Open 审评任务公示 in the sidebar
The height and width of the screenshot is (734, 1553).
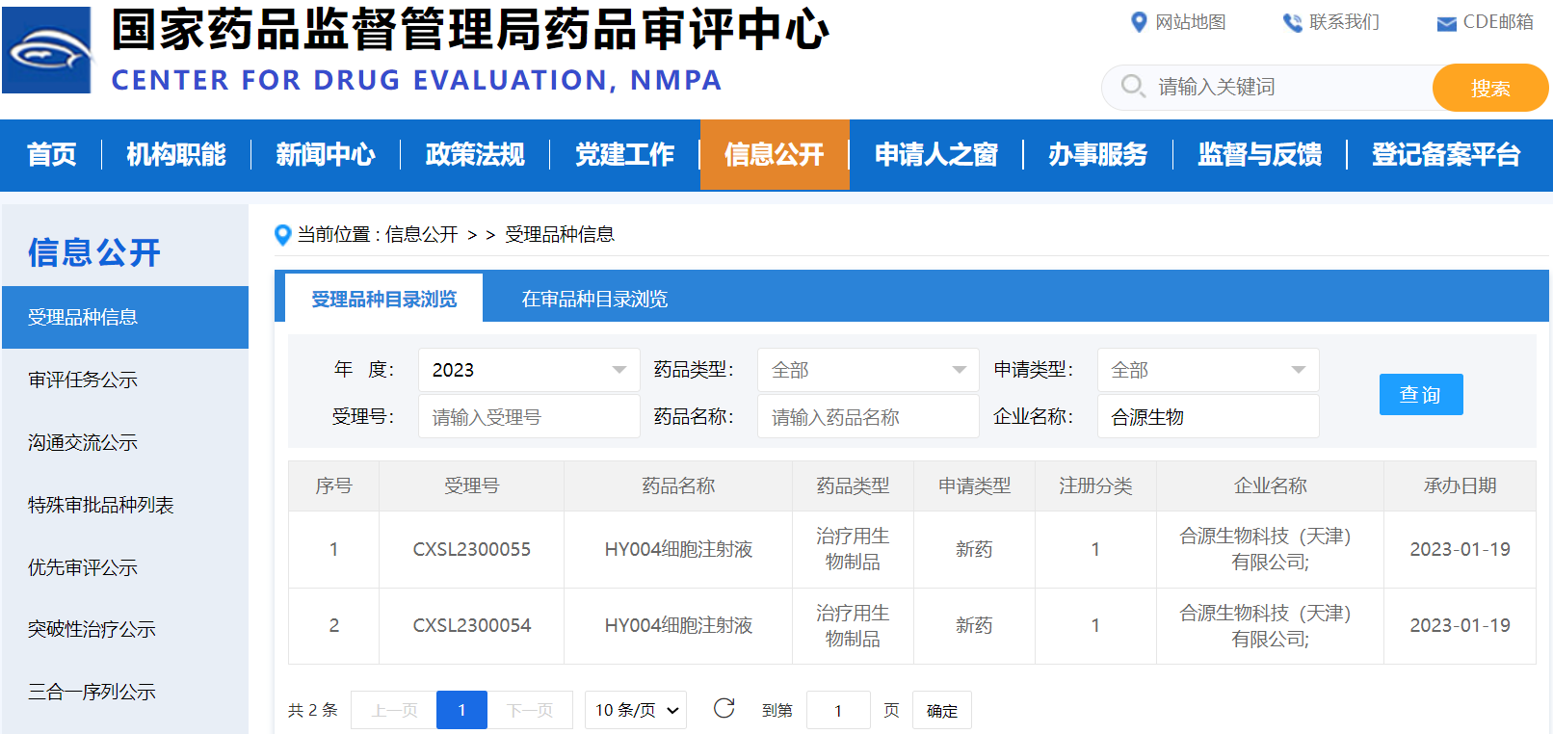(83, 380)
